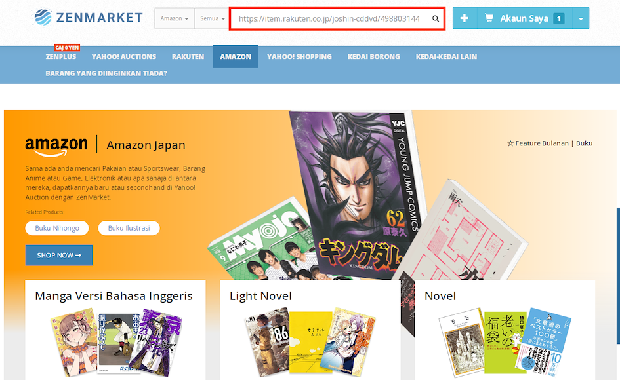Click the Akaun Saya button
Image resolution: width=620 pixels, height=380 pixels.
524,18
